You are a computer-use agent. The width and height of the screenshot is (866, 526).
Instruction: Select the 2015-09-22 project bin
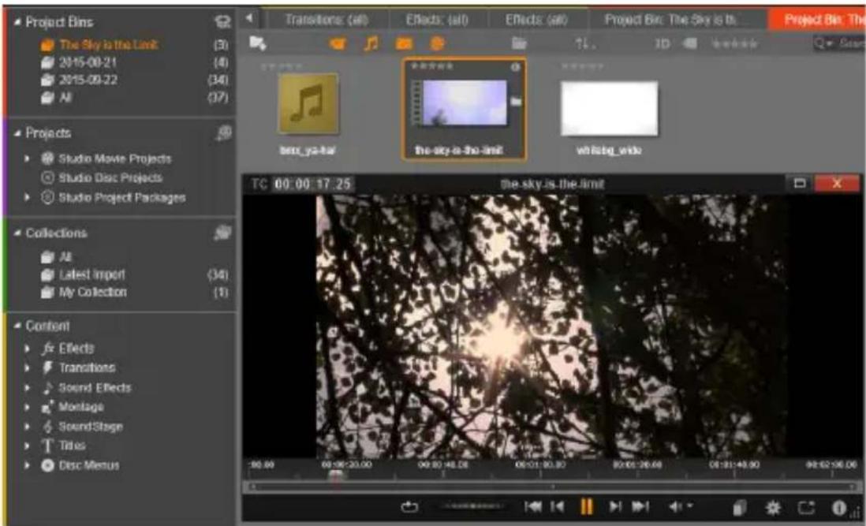click(88, 80)
